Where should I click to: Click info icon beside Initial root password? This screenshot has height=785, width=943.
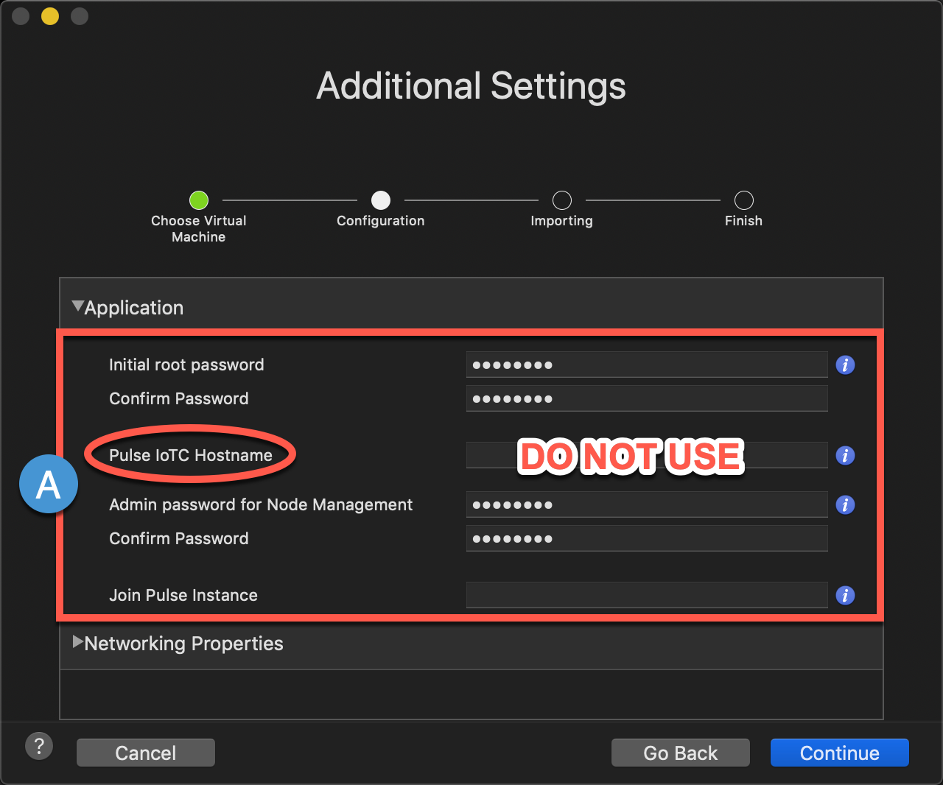click(x=845, y=365)
